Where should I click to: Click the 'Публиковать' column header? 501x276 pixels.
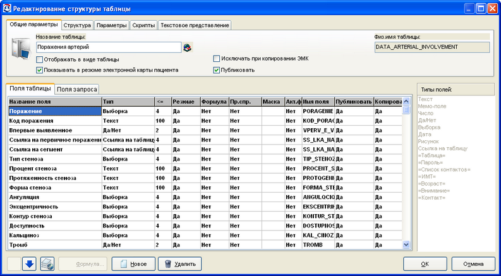[x=354, y=102]
